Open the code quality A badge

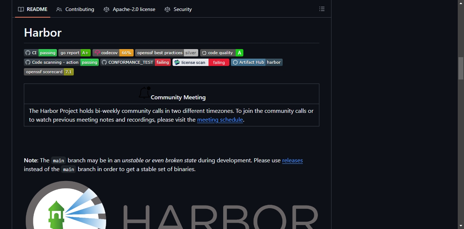(222, 53)
